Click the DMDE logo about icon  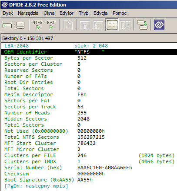pos(159,25)
